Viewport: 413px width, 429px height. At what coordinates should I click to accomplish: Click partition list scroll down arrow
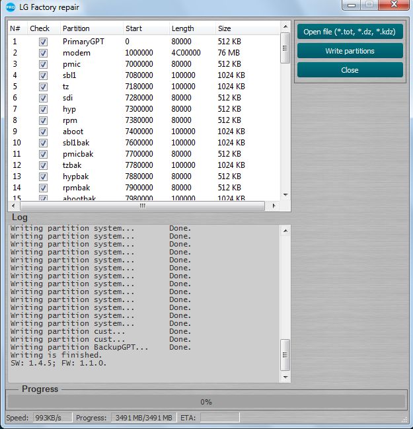[285, 195]
